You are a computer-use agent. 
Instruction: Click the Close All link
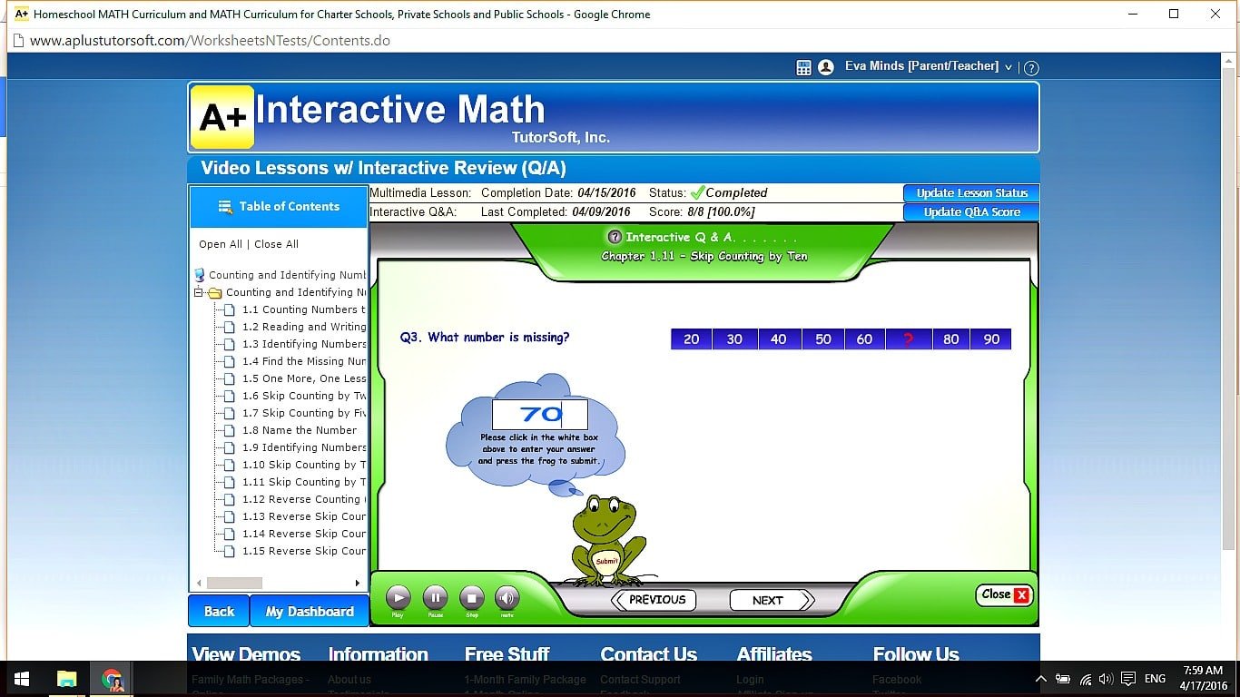coord(276,244)
